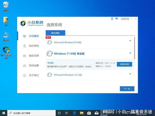Viewport: 155px width, 116px height.
Task: Open the This PC desktop icon
Action: pyautogui.click(x=6, y=36)
